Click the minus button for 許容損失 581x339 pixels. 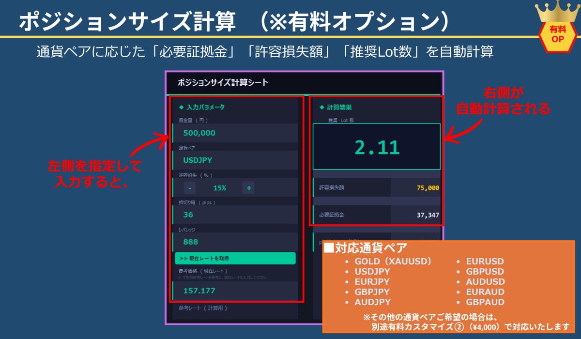point(190,188)
